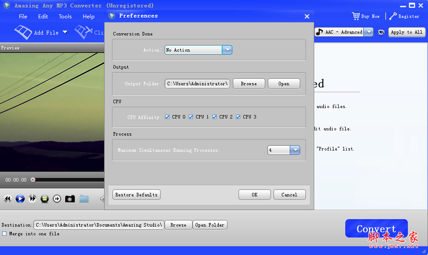Click the rewind button in the preview controls

point(8,199)
